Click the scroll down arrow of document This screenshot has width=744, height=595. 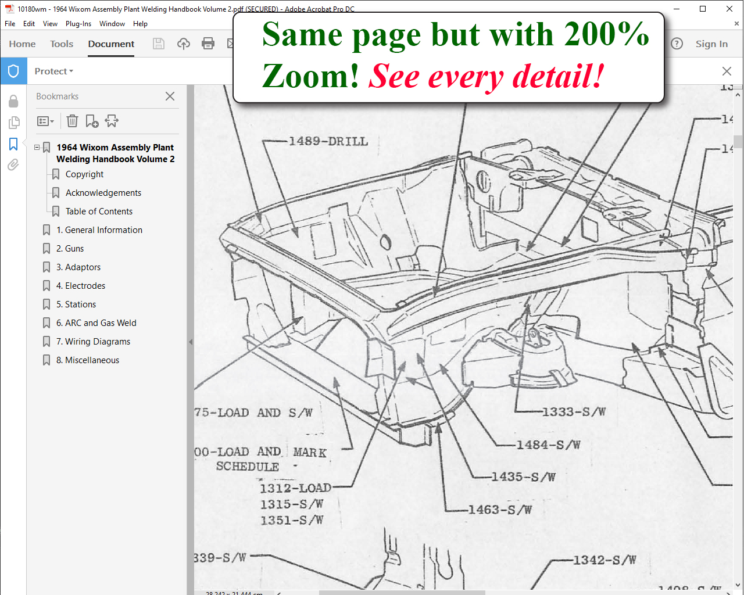point(738,586)
